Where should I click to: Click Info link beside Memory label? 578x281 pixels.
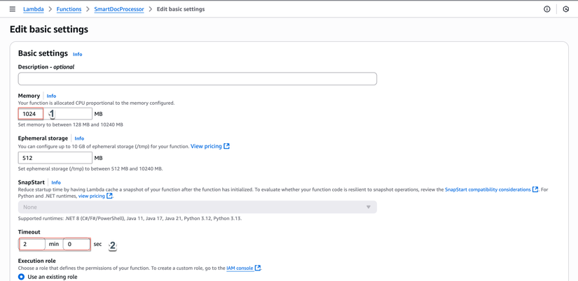click(x=51, y=96)
